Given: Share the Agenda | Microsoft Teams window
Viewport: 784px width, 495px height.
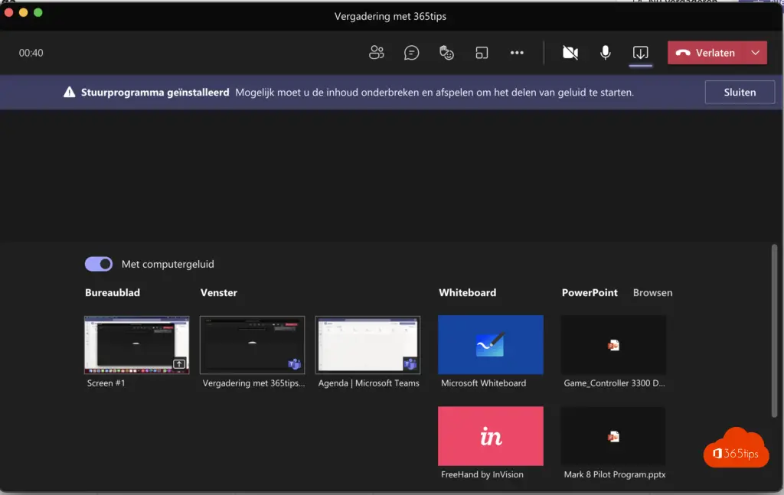Looking at the screenshot, I should pyautogui.click(x=367, y=344).
